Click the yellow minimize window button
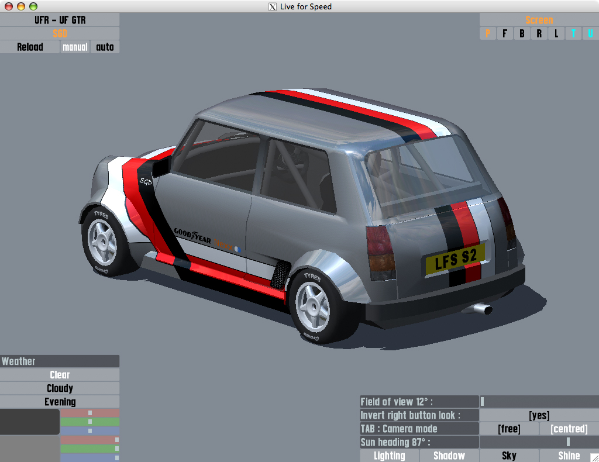This screenshot has height=462, width=599. [x=21, y=6]
